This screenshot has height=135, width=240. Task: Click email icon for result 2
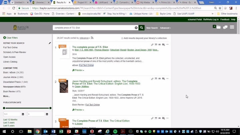point(160,79)
